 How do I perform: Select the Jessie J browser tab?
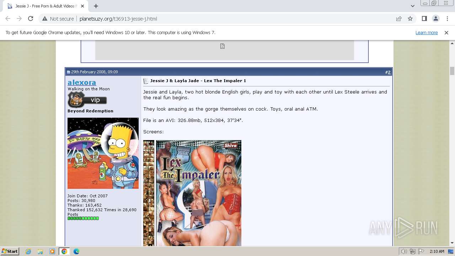[45, 6]
